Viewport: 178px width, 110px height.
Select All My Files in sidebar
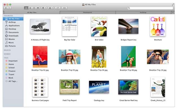[x=13, y=19]
